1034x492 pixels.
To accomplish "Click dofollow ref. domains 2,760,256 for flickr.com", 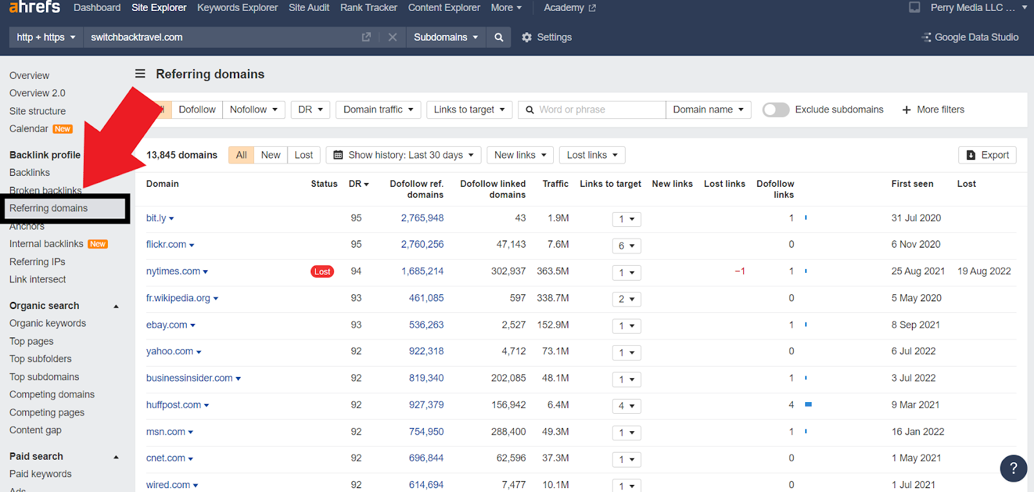I will click(x=423, y=244).
